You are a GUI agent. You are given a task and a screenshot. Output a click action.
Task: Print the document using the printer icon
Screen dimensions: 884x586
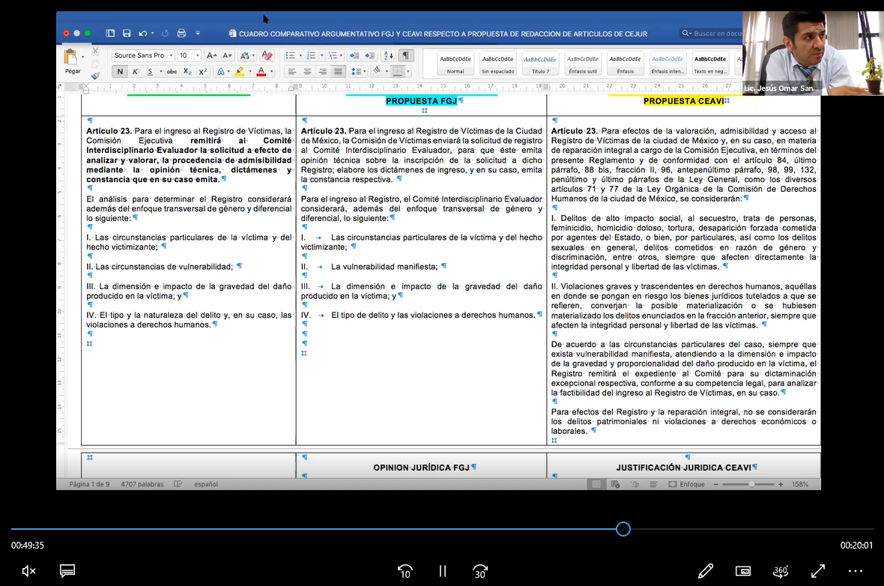[x=181, y=33]
